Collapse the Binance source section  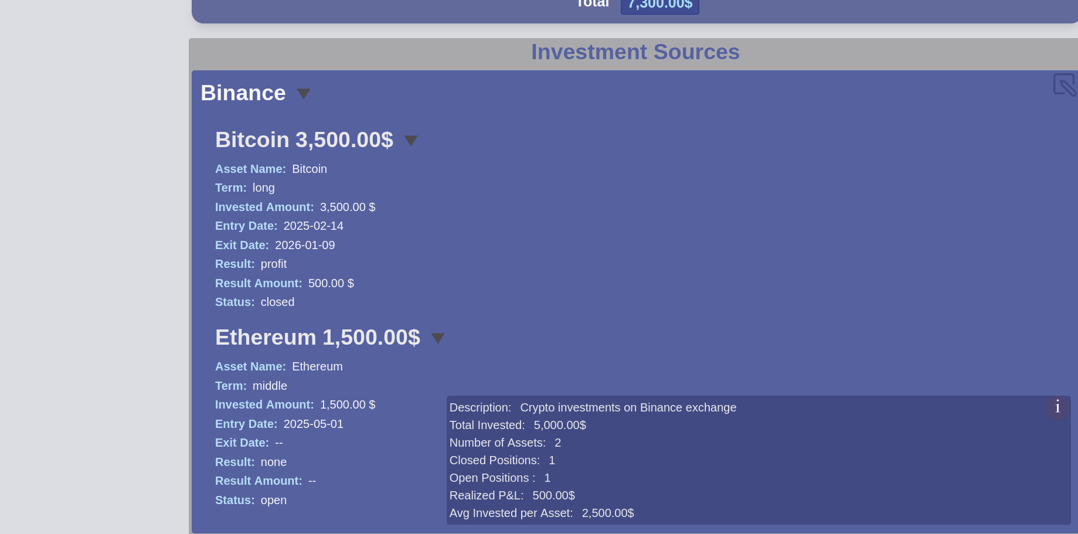click(x=303, y=94)
